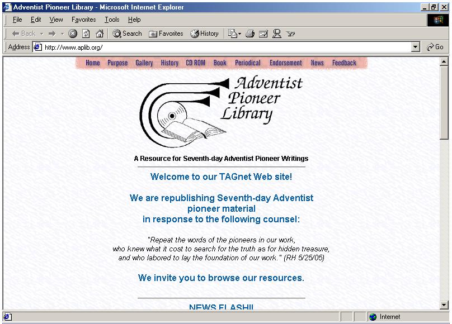
Task: Click the "Internet" zone label in status bar
Action: pos(390,317)
